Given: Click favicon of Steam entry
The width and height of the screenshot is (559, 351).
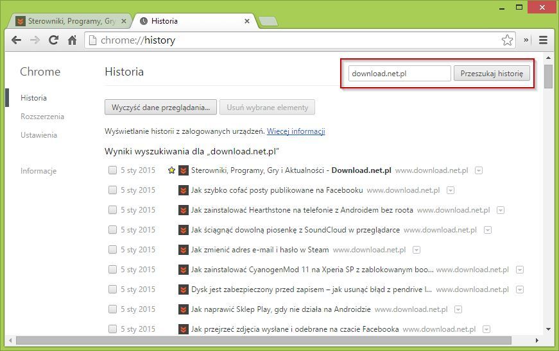Looking at the screenshot, I should pos(184,250).
